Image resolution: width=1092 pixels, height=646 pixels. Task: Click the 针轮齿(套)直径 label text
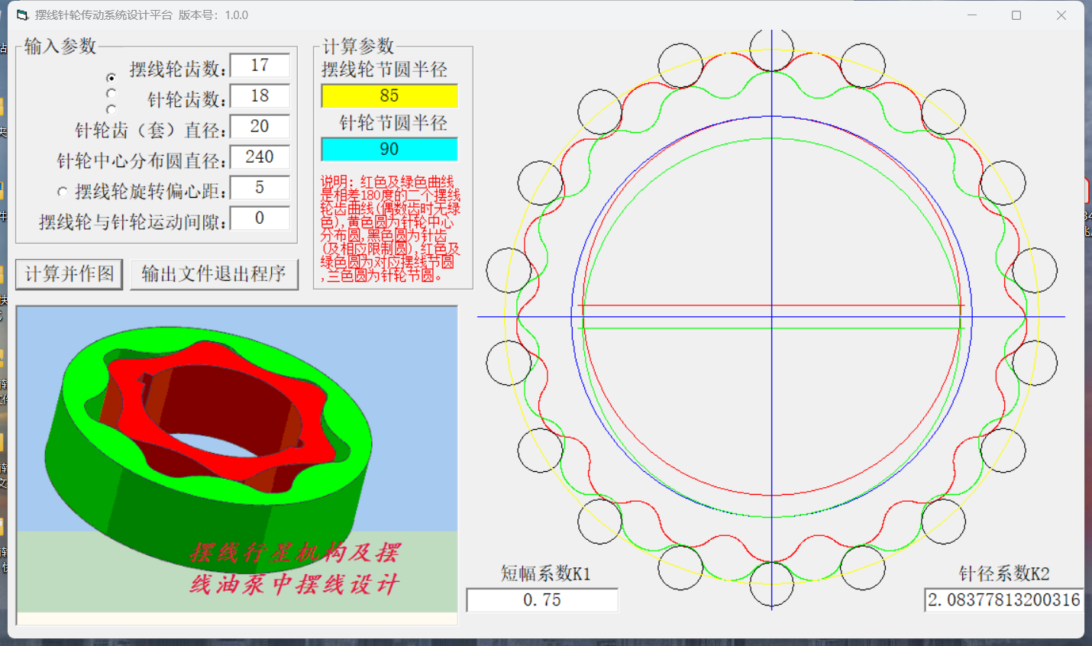(150, 131)
